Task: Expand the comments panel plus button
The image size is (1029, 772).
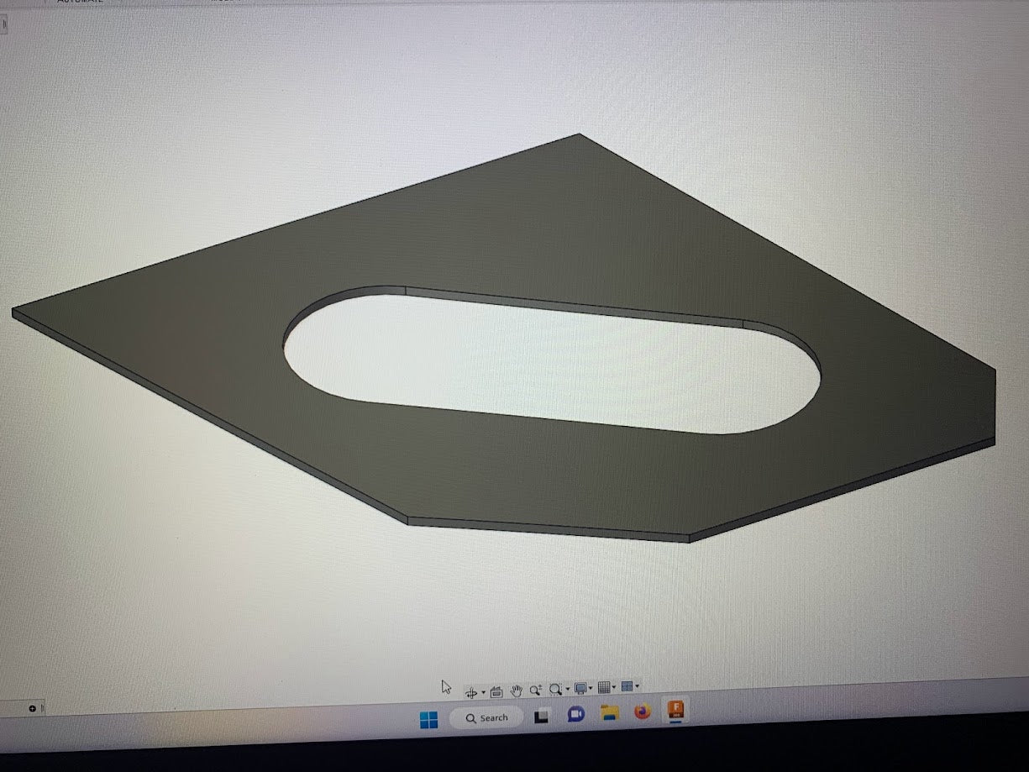Action: [32, 709]
